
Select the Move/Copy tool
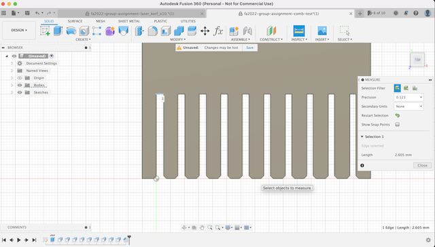pyautogui.click(x=205, y=31)
